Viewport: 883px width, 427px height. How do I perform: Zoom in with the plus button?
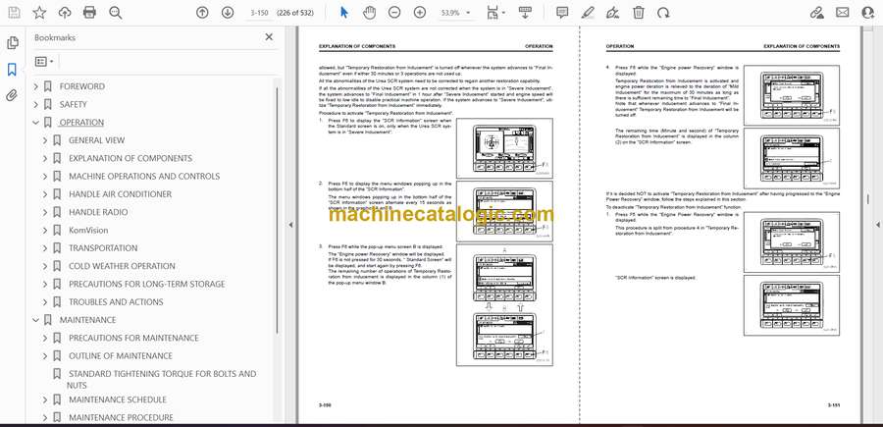coord(420,13)
